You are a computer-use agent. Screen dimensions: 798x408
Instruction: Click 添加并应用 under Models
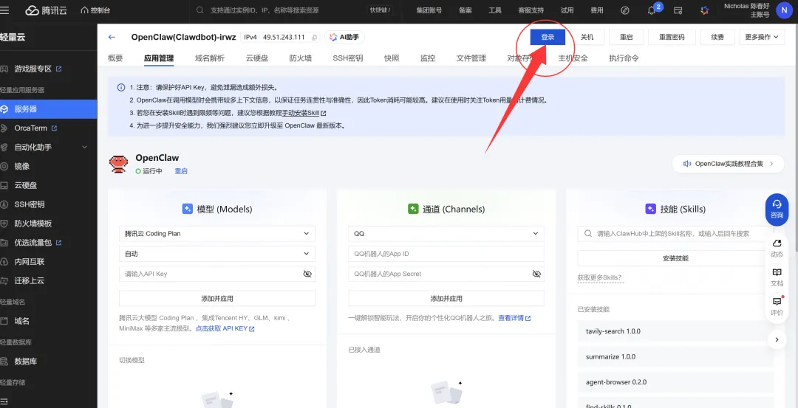(216, 298)
